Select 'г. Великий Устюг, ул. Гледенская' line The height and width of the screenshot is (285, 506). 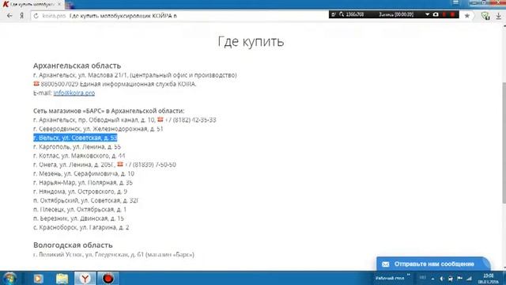[114, 255]
